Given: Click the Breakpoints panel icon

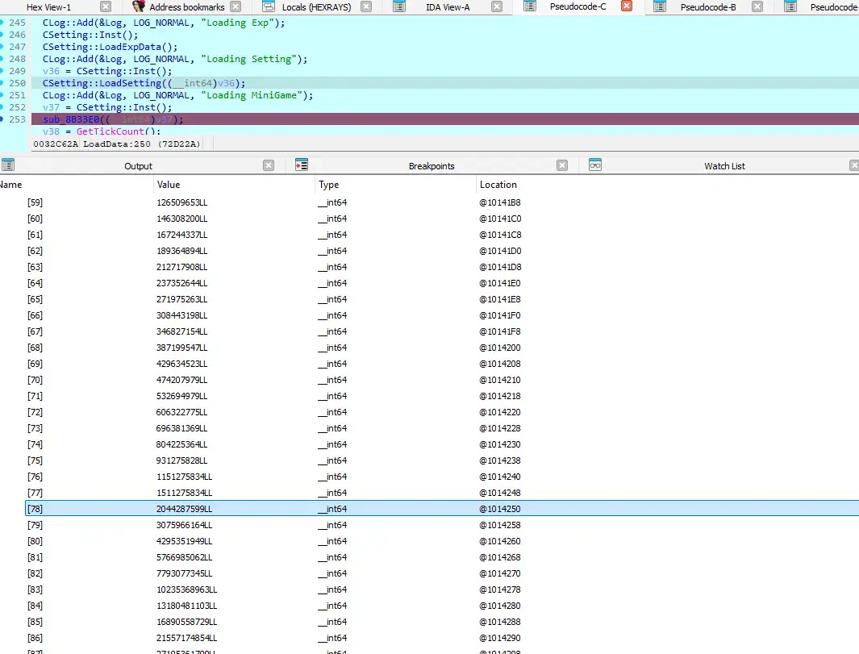Looking at the screenshot, I should 302,165.
